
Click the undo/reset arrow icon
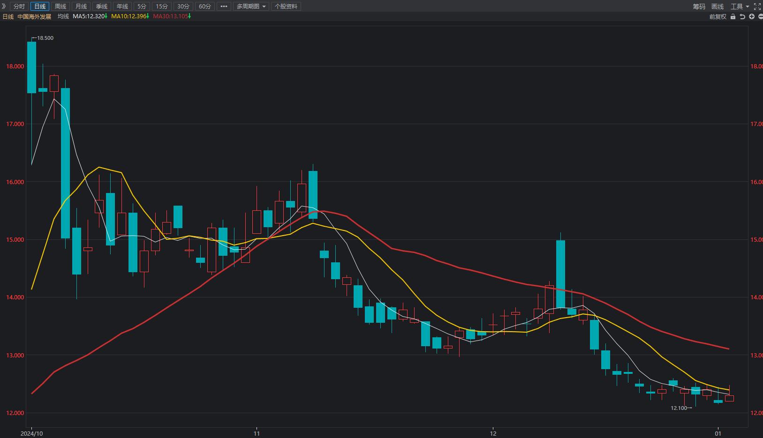click(x=742, y=16)
